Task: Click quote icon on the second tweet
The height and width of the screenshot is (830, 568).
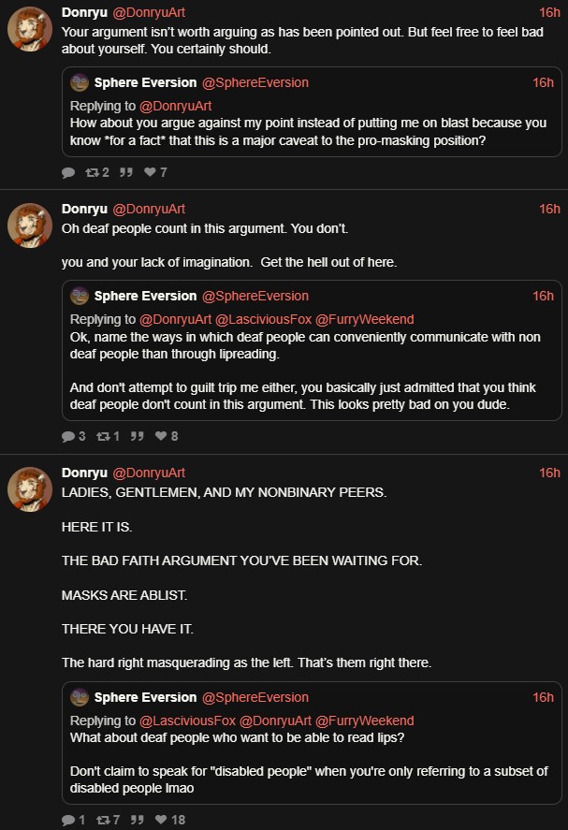Action: click(x=138, y=436)
